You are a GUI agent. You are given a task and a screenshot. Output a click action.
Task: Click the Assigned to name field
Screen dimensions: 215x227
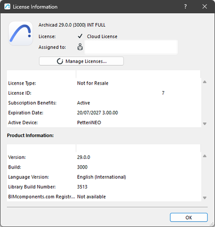click(131, 47)
